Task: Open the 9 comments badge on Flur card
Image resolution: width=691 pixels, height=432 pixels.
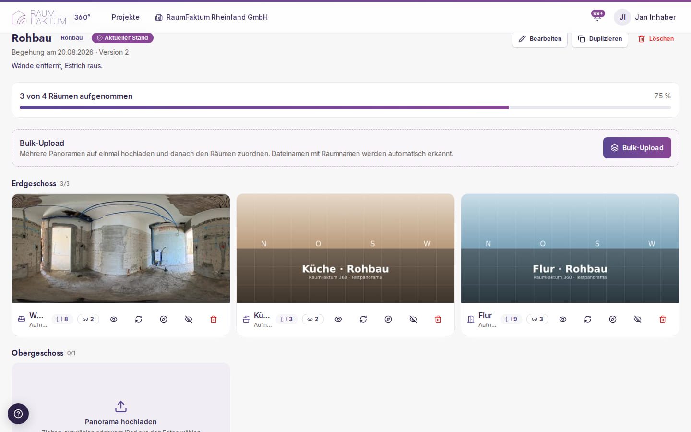Action: pos(512,319)
